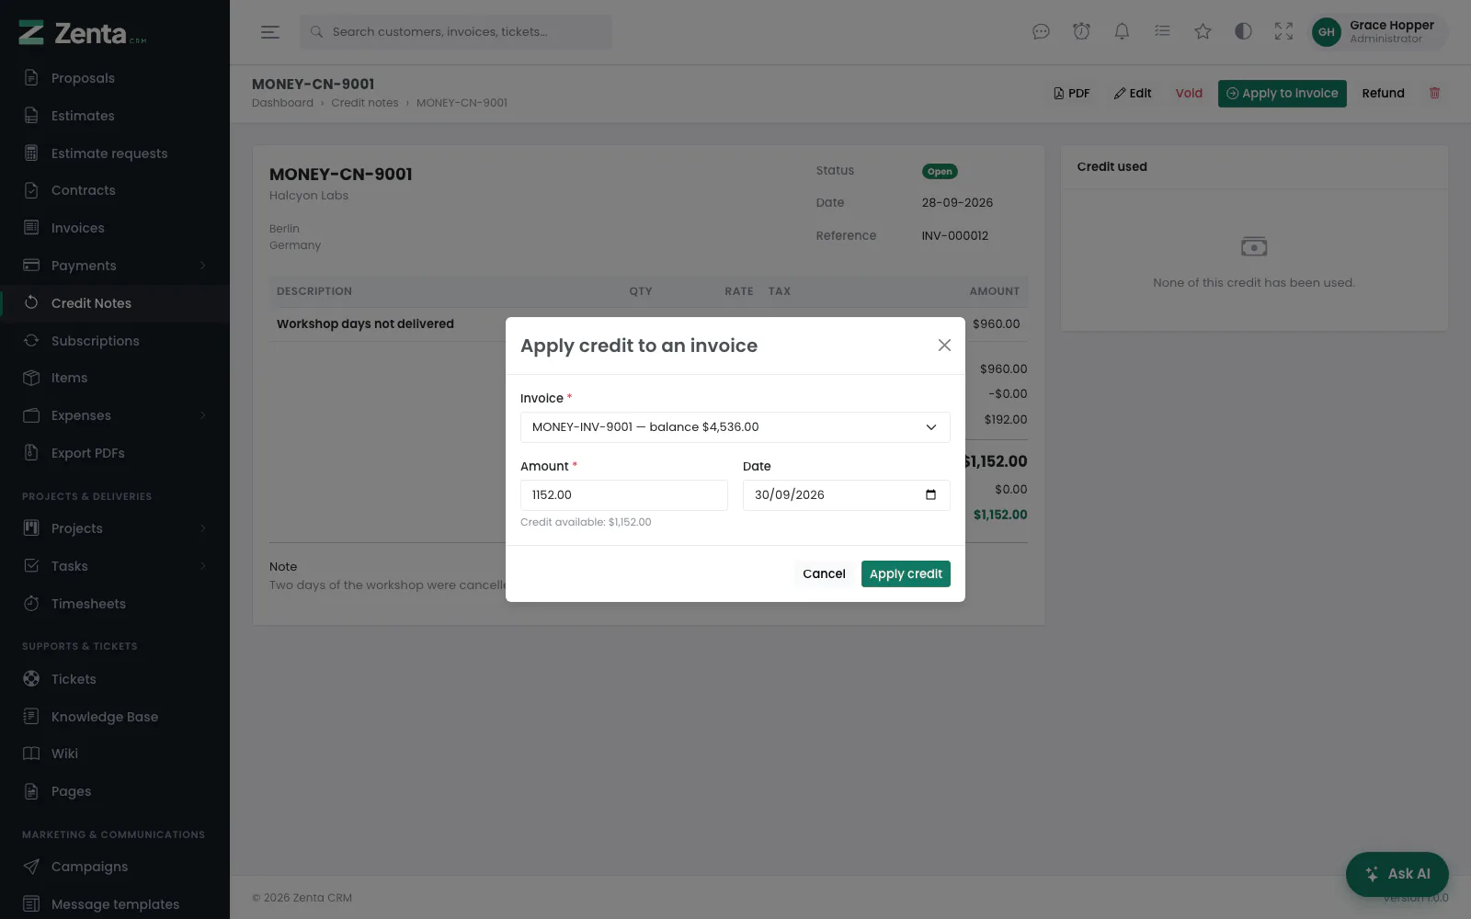Toggle dark mode contrast icon
1471x919 pixels.
tap(1243, 32)
